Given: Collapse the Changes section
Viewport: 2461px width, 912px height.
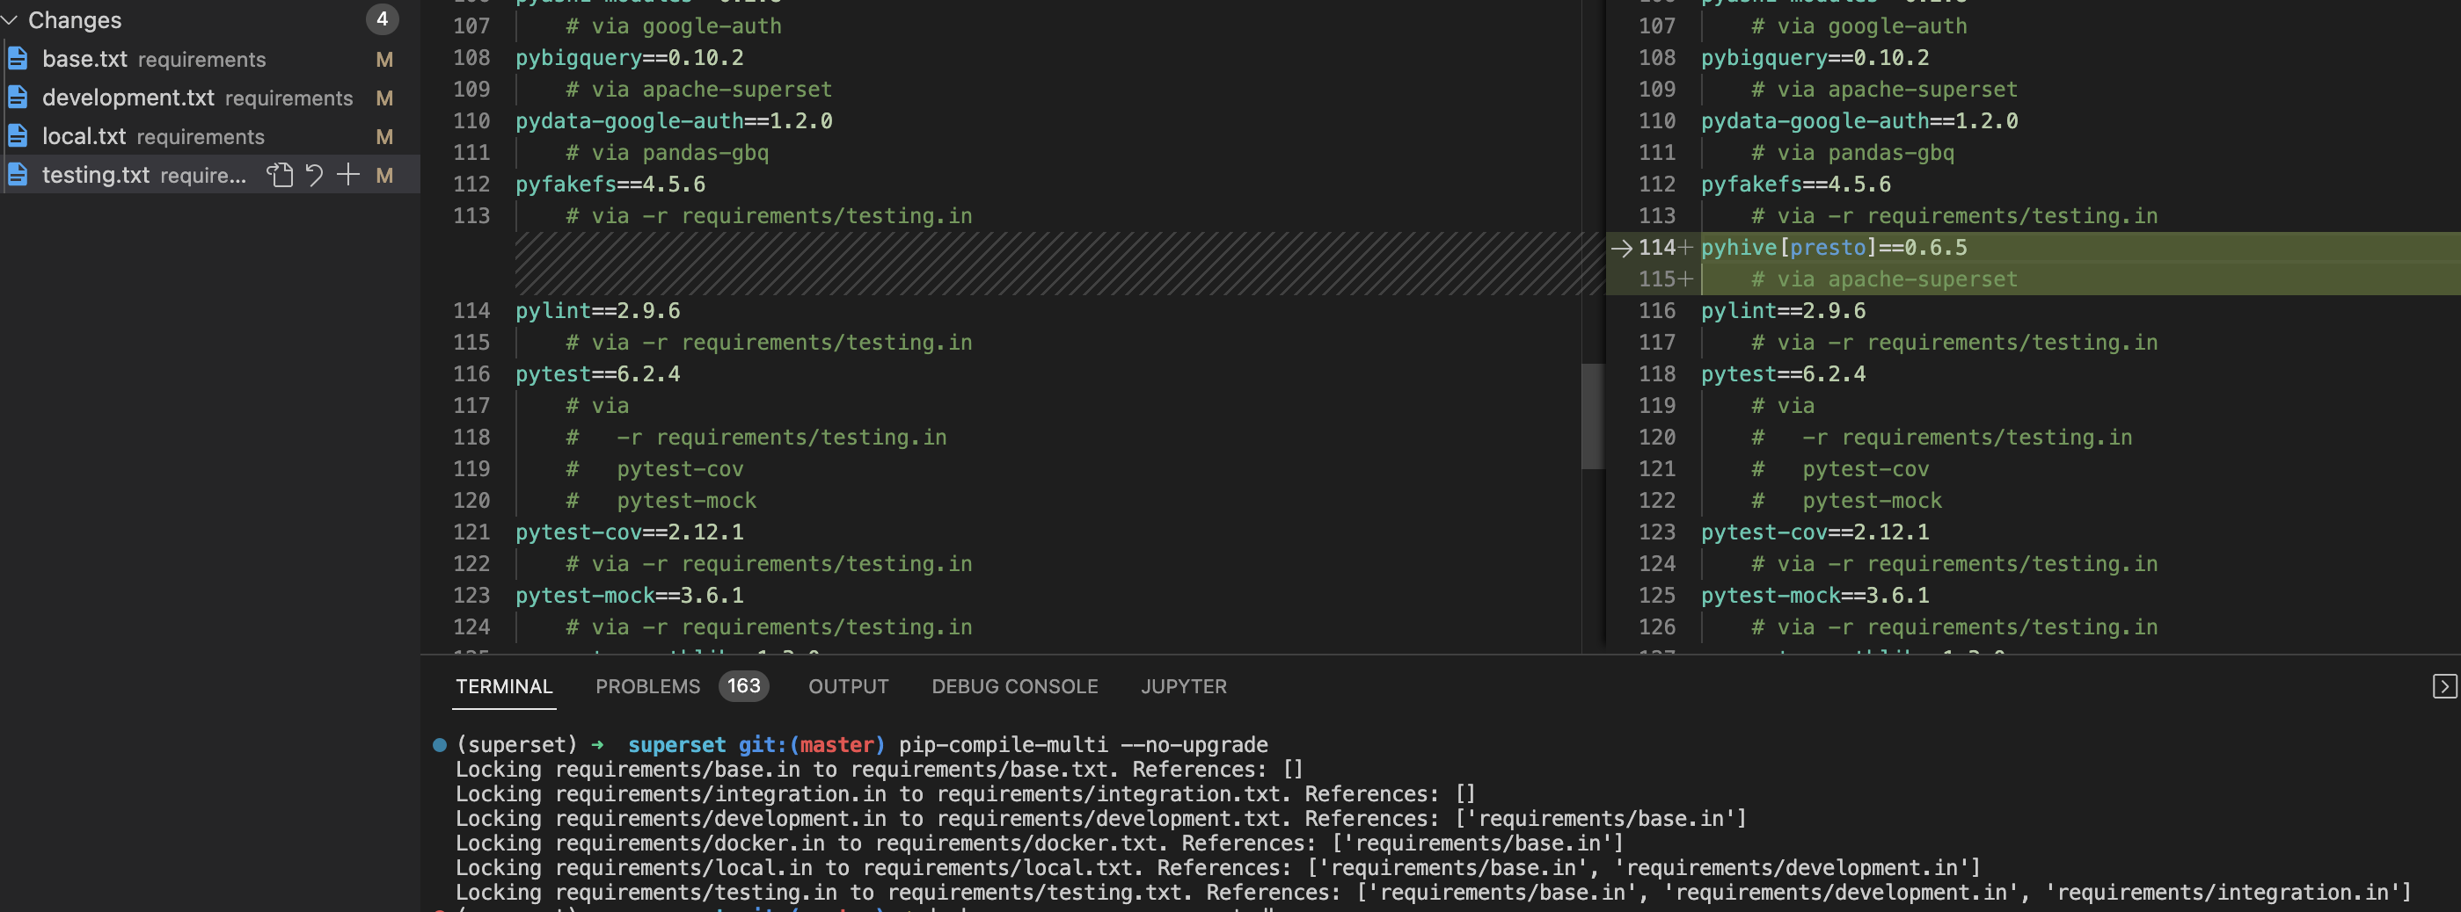Looking at the screenshot, I should pyautogui.click(x=11, y=19).
